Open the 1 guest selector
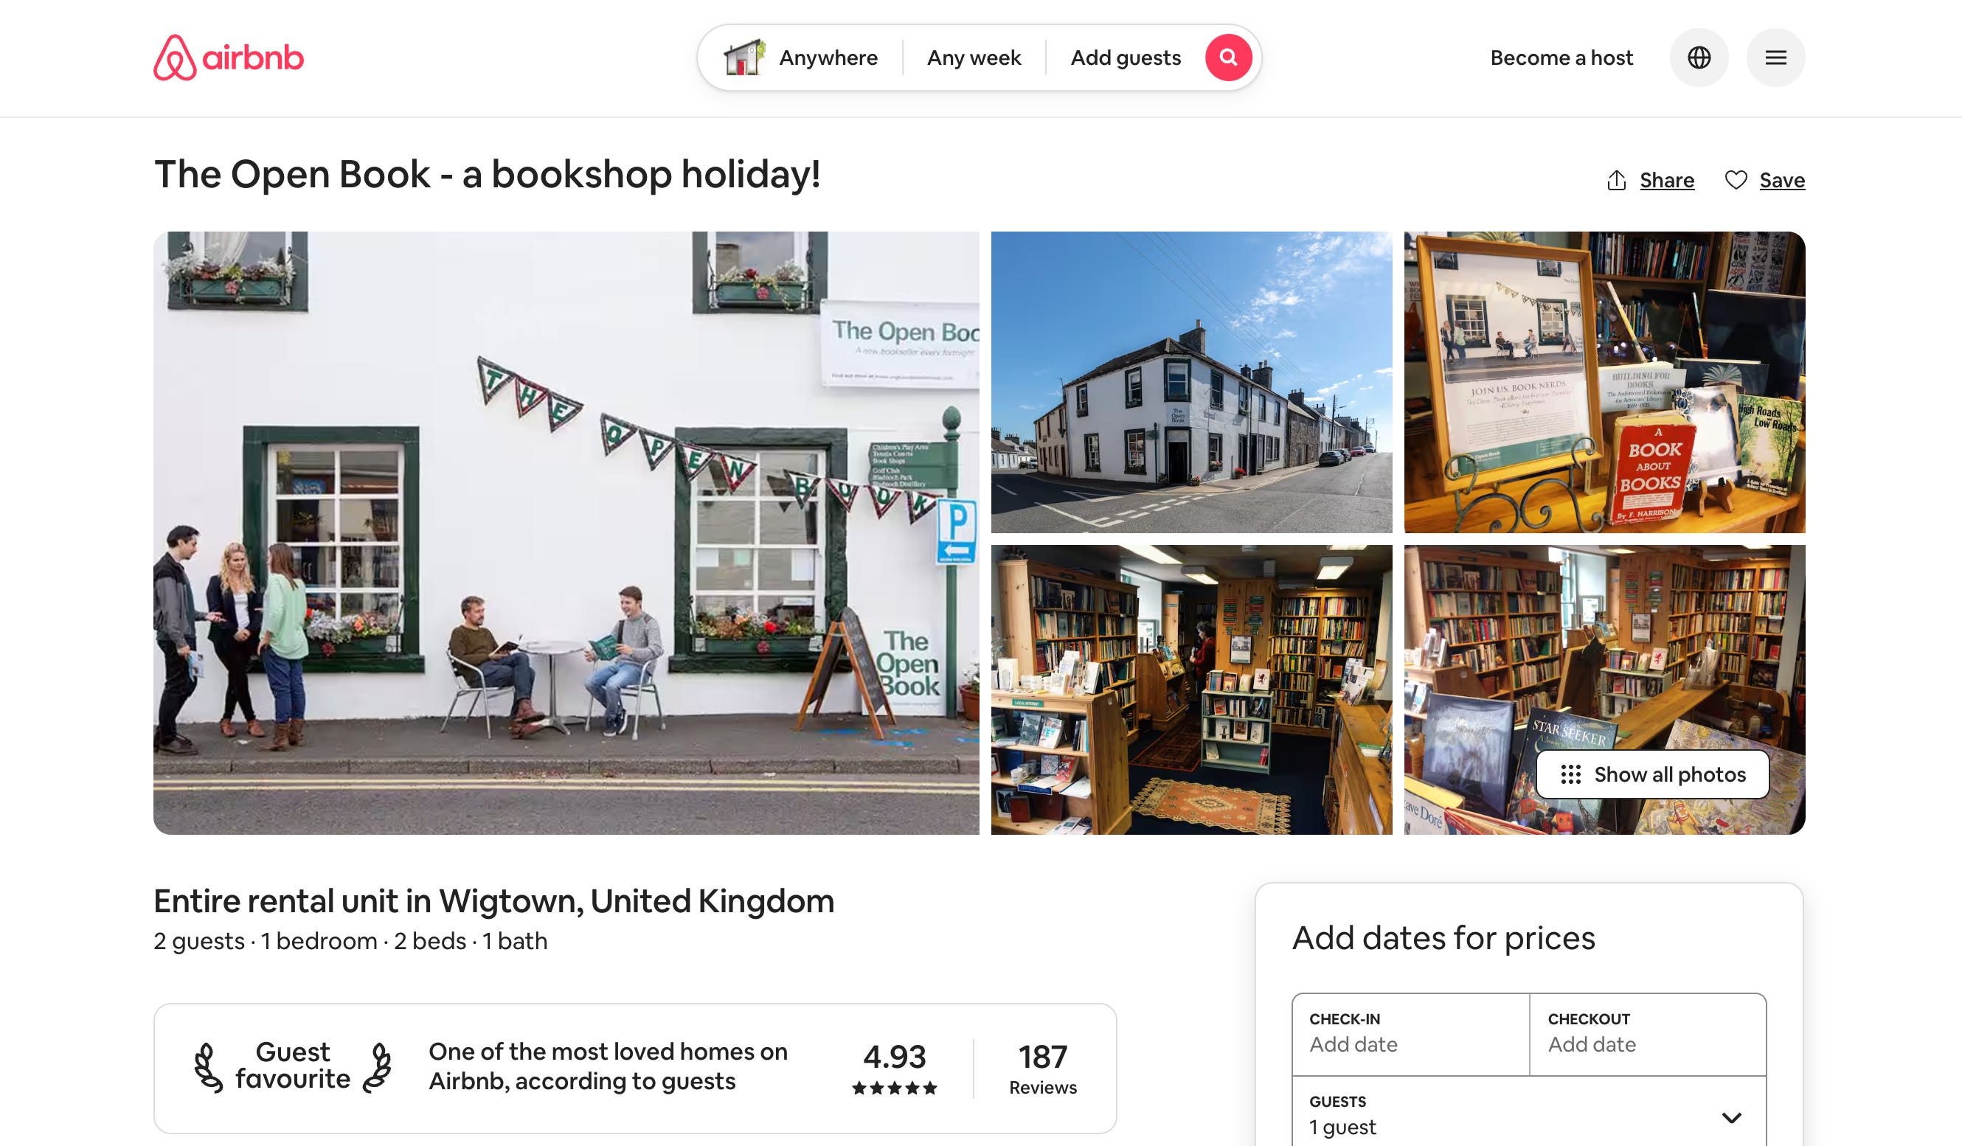The height and width of the screenshot is (1146, 1962). 1528,1115
